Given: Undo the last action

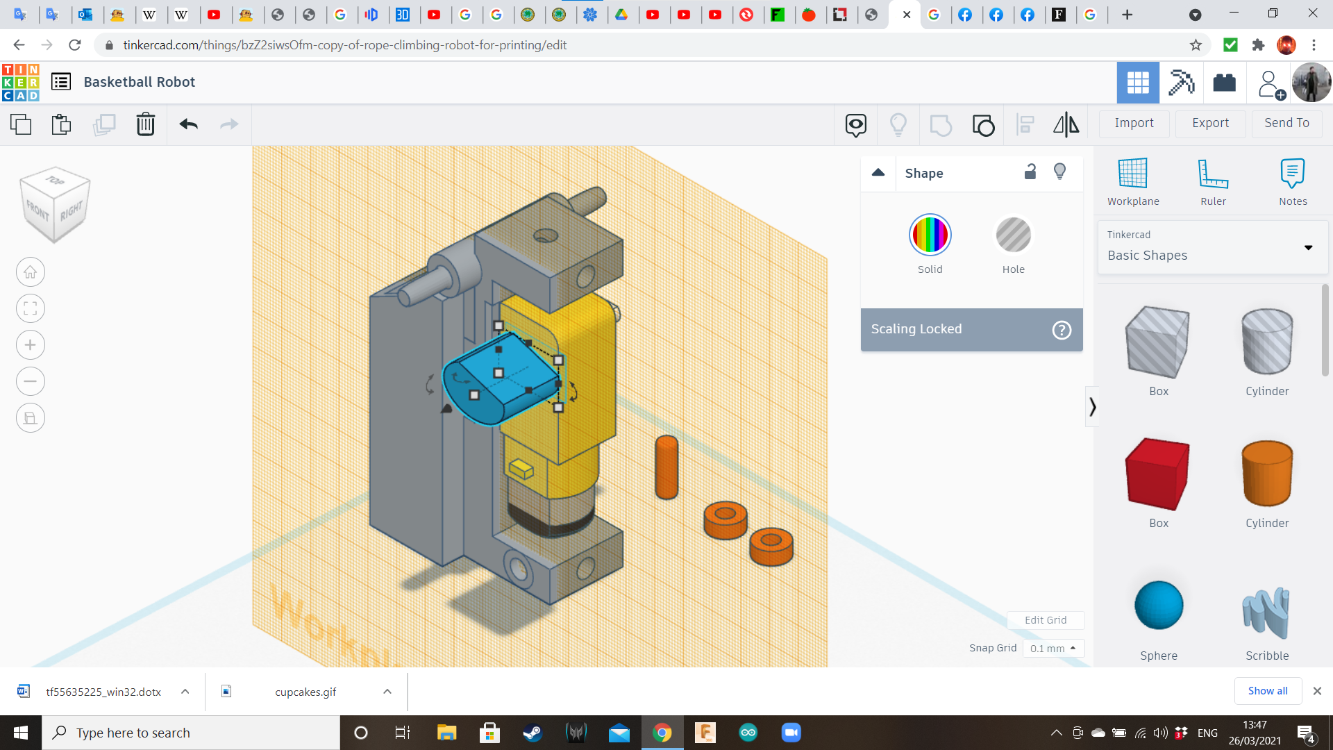Looking at the screenshot, I should coord(187,124).
